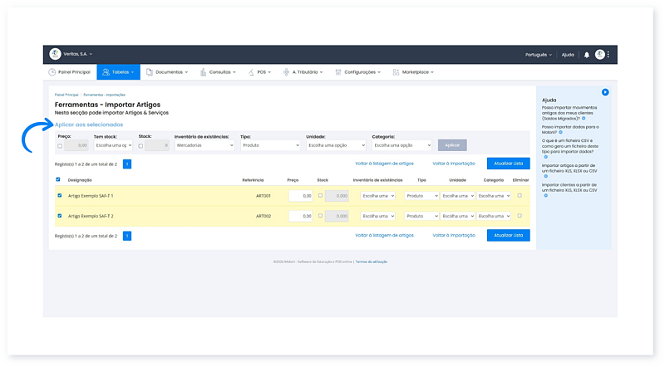The image size is (665, 367).
Task: Click the Ajuda panel play icon
Action: (605, 92)
